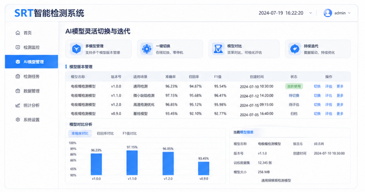Click the 2024-07-19 16:22:20 header timestamp
The image size is (365, 192).
(281, 13)
